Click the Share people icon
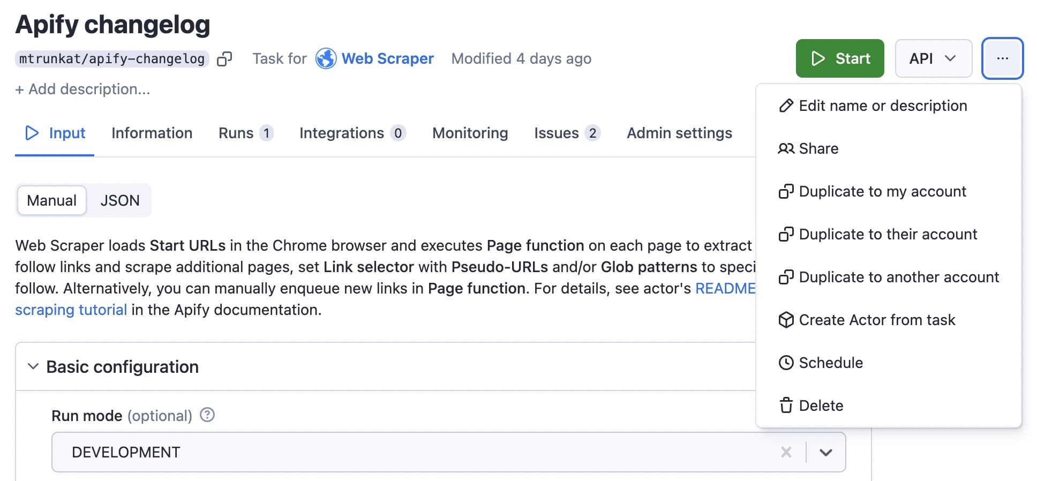Screen dimensions: 1037x481 pyautogui.click(x=786, y=148)
